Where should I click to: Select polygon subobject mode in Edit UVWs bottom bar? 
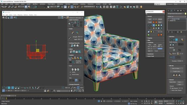click(9, 88)
